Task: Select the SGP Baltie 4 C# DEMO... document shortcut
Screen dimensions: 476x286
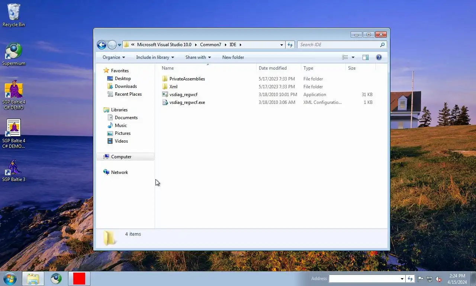Action: [14, 134]
